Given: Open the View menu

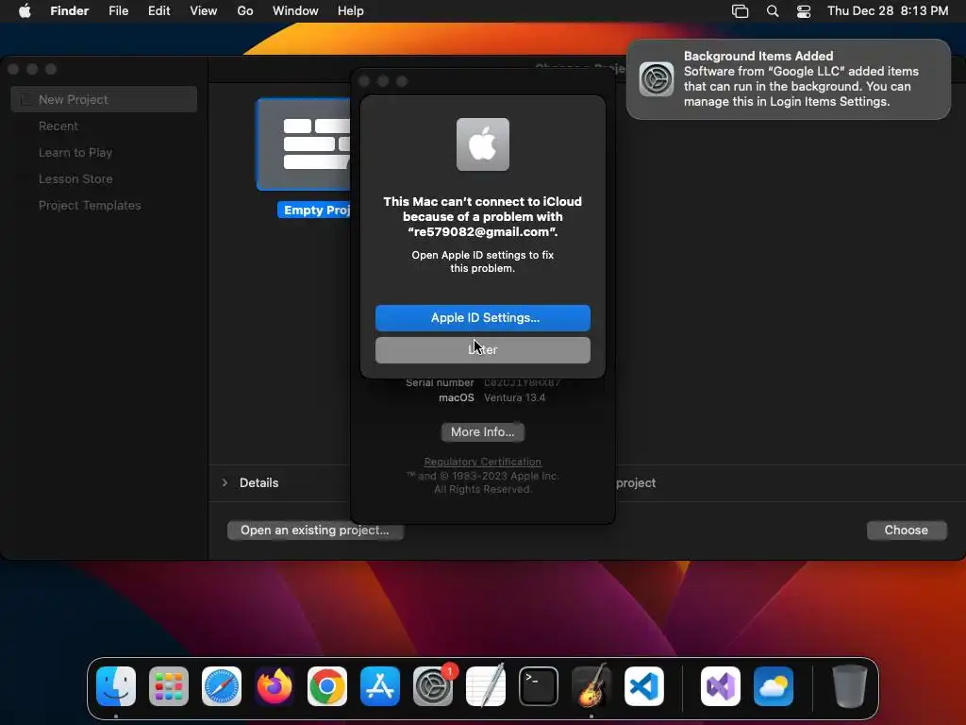Looking at the screenshot, I should click(x=204, y=11).
